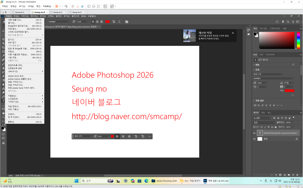Click the 색상 red swatch in properties panel
Image resolution: width=303 pixels, height=188 pixels.
(x=289, y=91)
